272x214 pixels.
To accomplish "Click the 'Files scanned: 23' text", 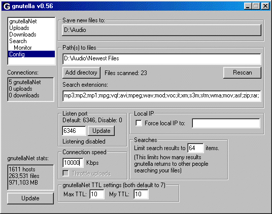I will [x=126, y=73].
